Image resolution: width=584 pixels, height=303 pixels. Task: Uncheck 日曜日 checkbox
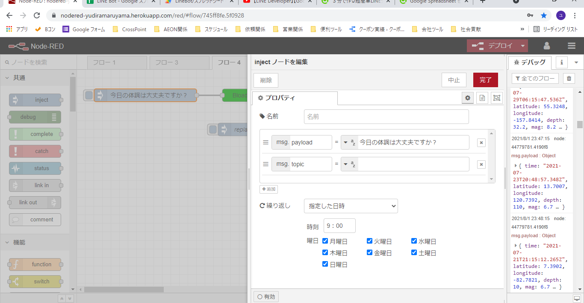[325, 264]
